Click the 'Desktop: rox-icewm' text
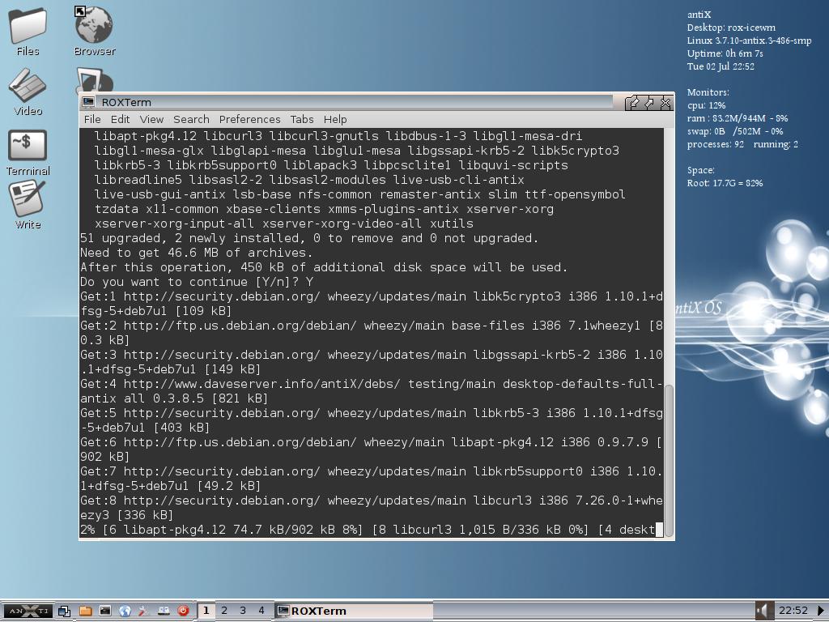Screen dimensions: 829x622 tap(731, 28)
